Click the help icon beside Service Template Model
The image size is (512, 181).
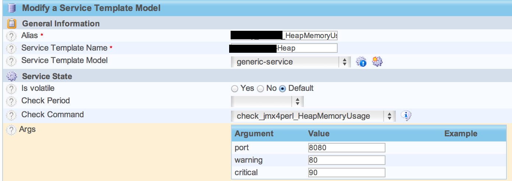click(12, 60)
